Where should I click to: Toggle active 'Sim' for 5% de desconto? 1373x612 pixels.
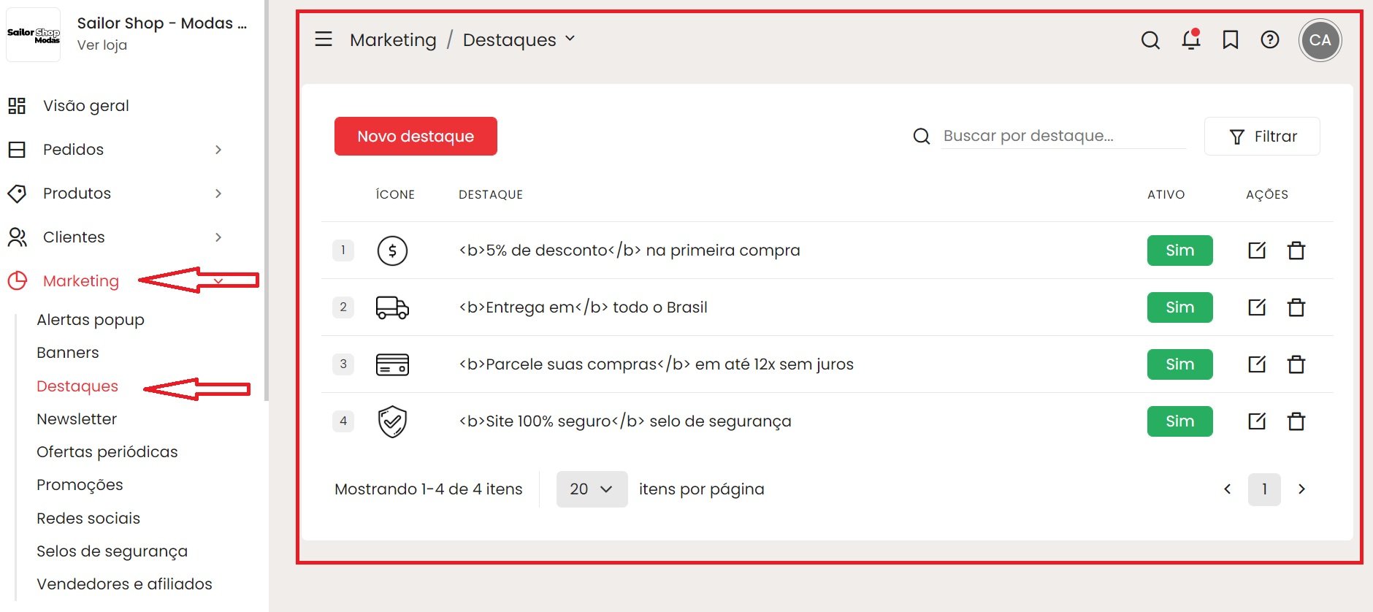[1179, 250]
